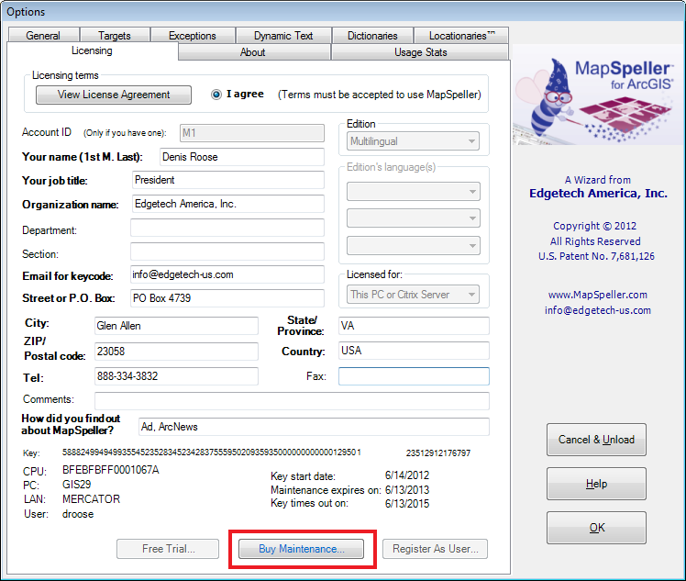The width and height of the screenshot is (686, 581).
Task: Confirm with the OK button
Action: pyautogui.click(x=596, y=528)
